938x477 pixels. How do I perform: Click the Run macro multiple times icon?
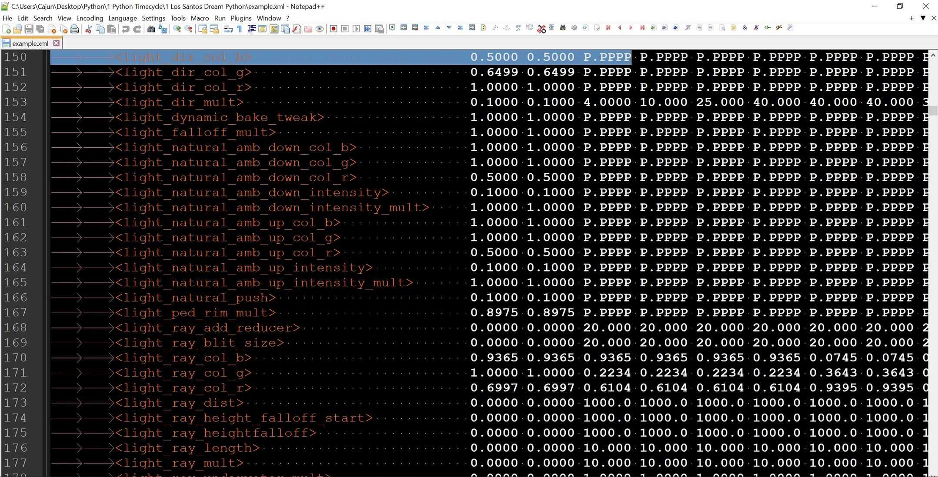coord(367,29)
